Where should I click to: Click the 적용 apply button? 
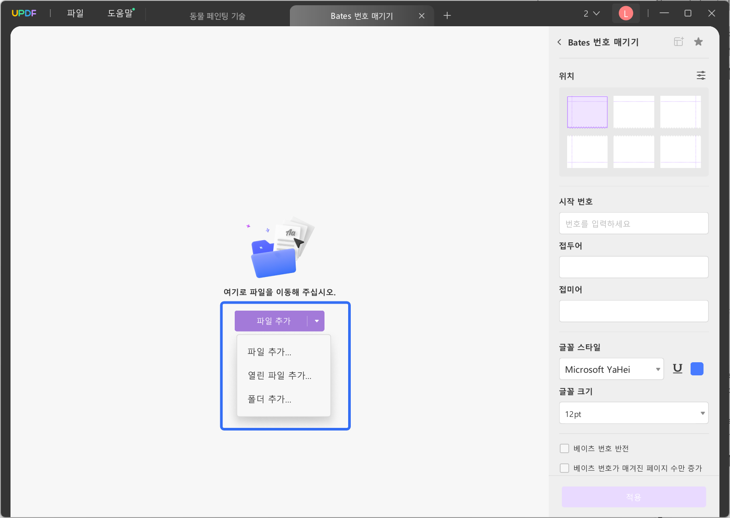[634, 497]
